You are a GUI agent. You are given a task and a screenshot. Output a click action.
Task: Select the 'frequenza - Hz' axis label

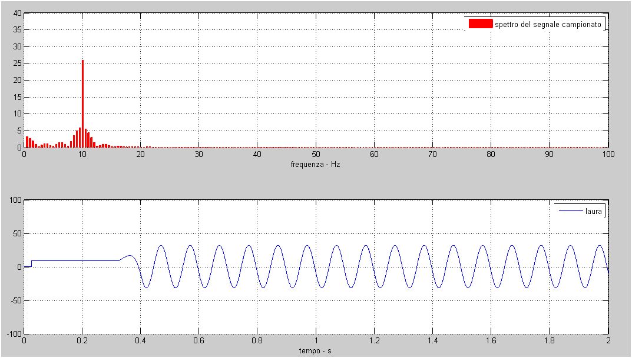(x=316, y=165)
